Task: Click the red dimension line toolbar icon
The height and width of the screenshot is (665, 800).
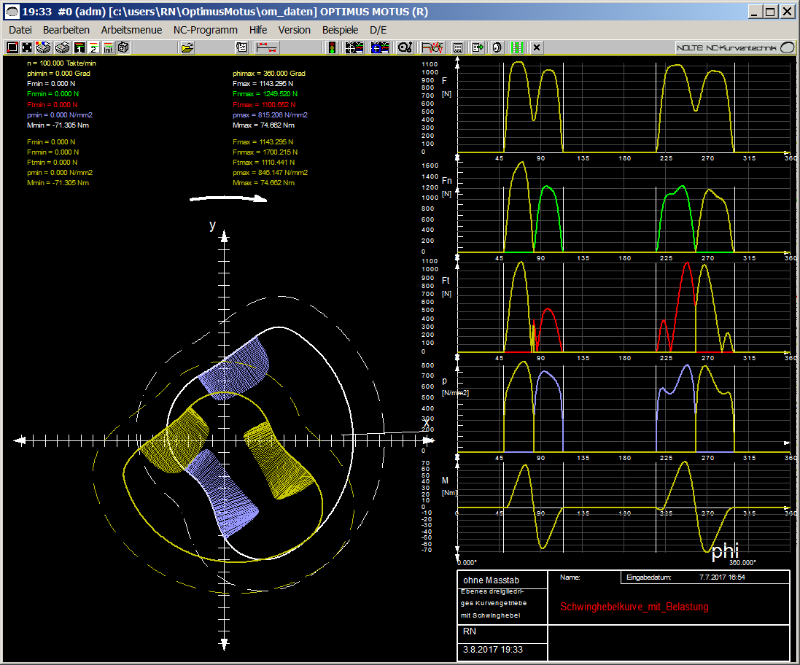Action: click(x=266, y=47)
